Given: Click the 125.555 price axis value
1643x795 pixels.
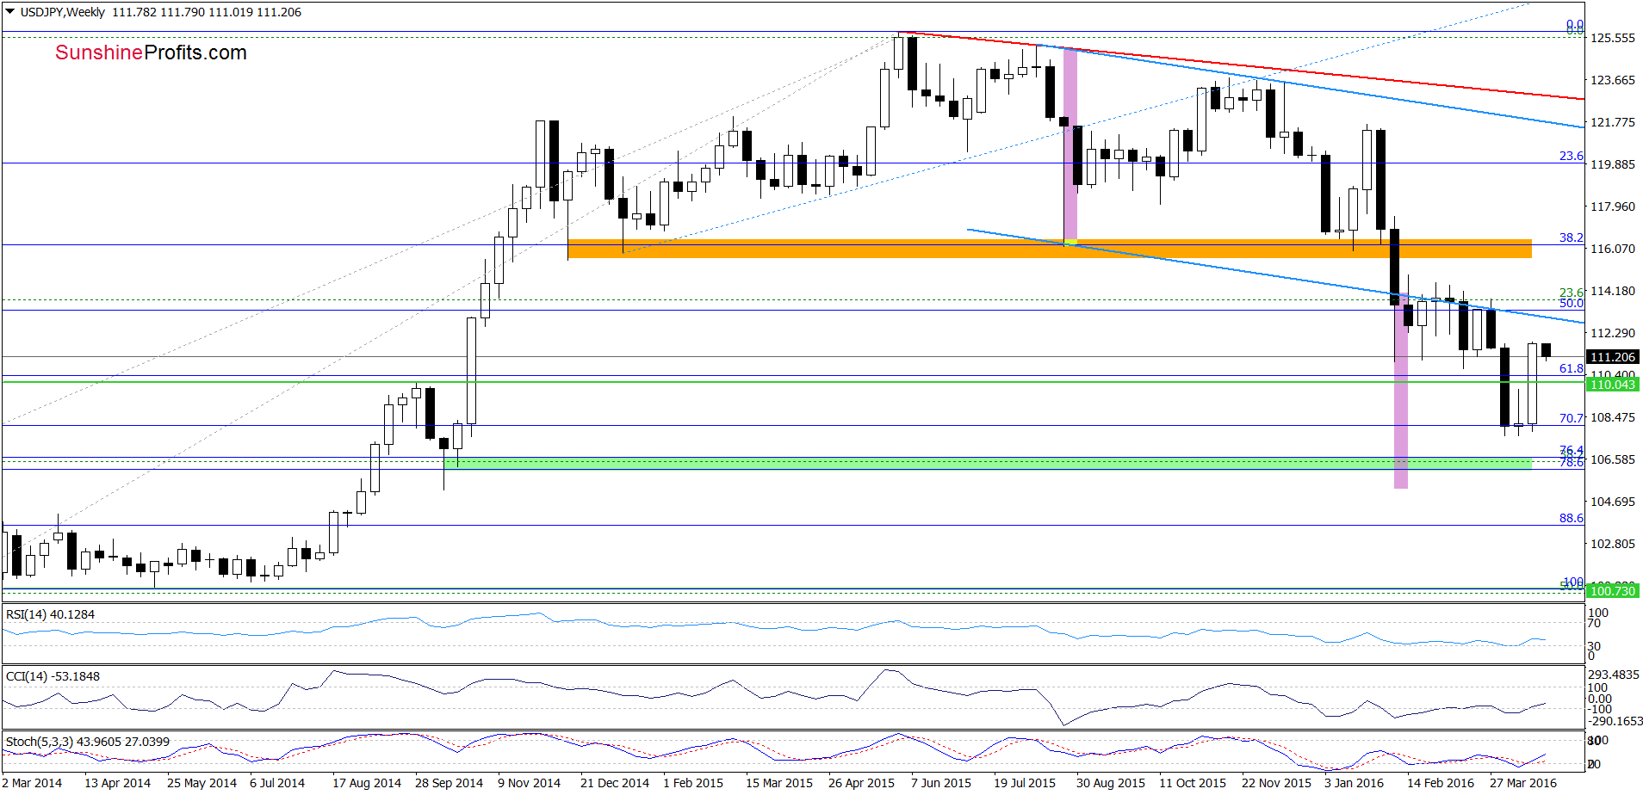Looking at the screenshot, I should pos(1612,38).
